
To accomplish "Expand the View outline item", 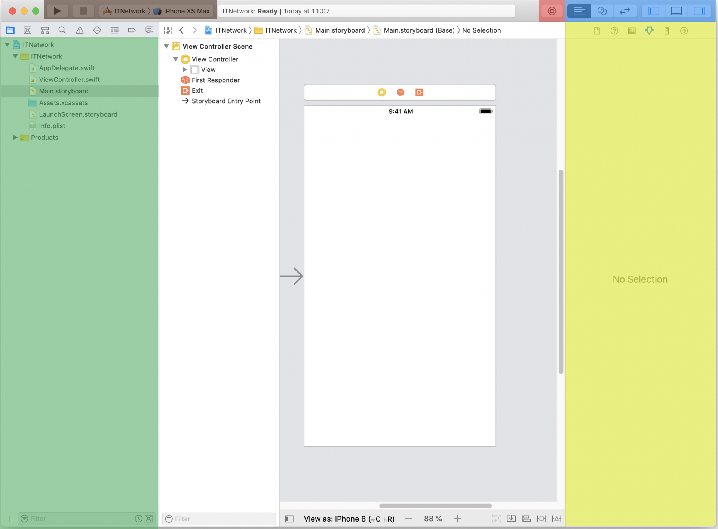I will [x=185, y=70].
